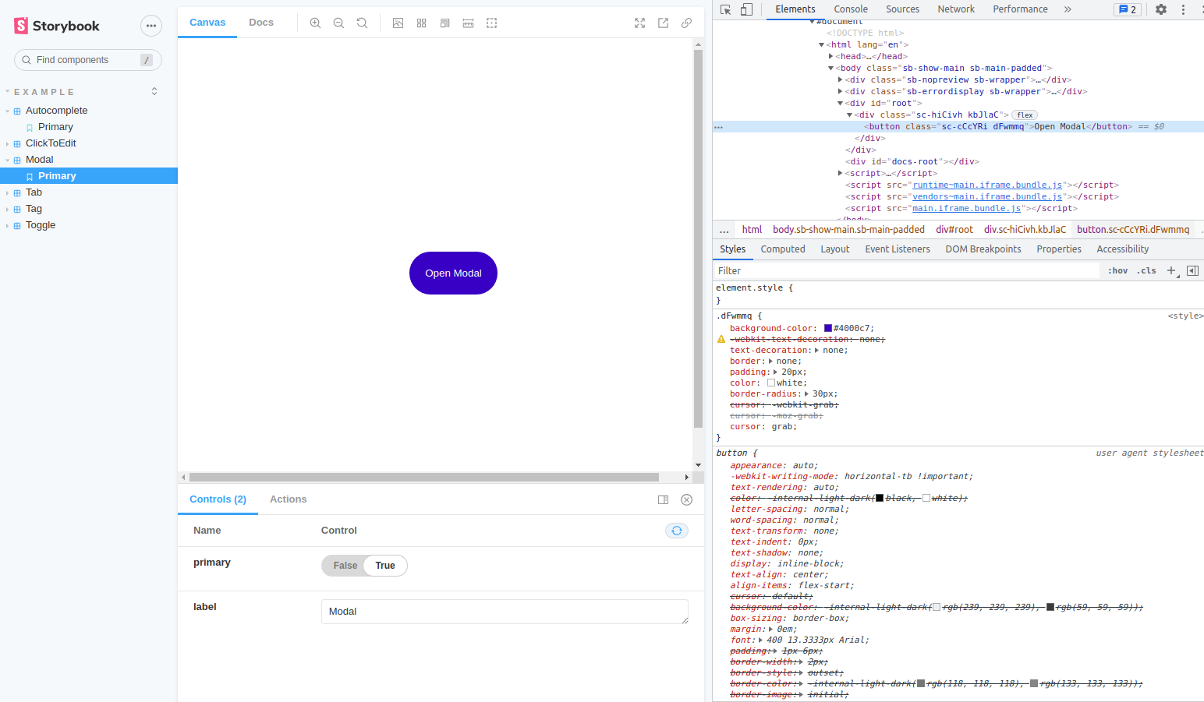Focus the styles Filter input
The image size is (1204, 702).
(906, 270)
